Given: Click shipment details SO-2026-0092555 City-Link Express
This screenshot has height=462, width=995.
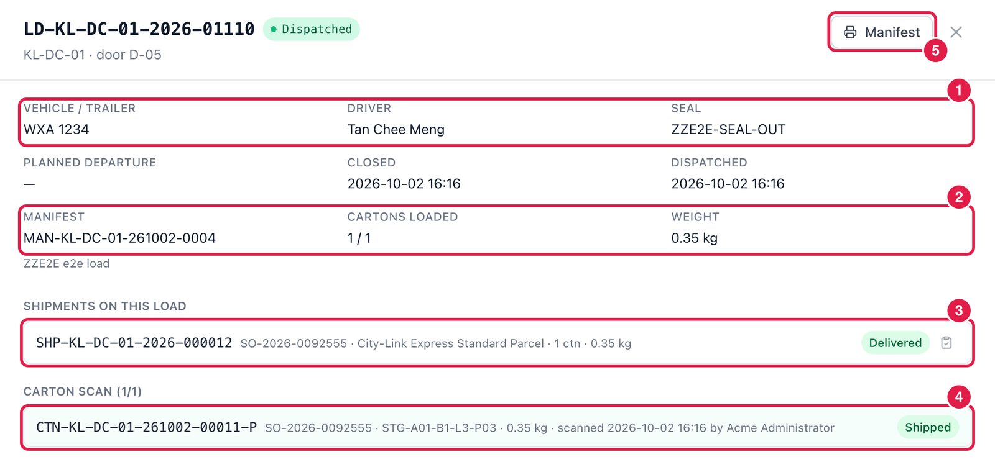Looking at the screenshot, I should pyautogui.click(x=436, y=343).
